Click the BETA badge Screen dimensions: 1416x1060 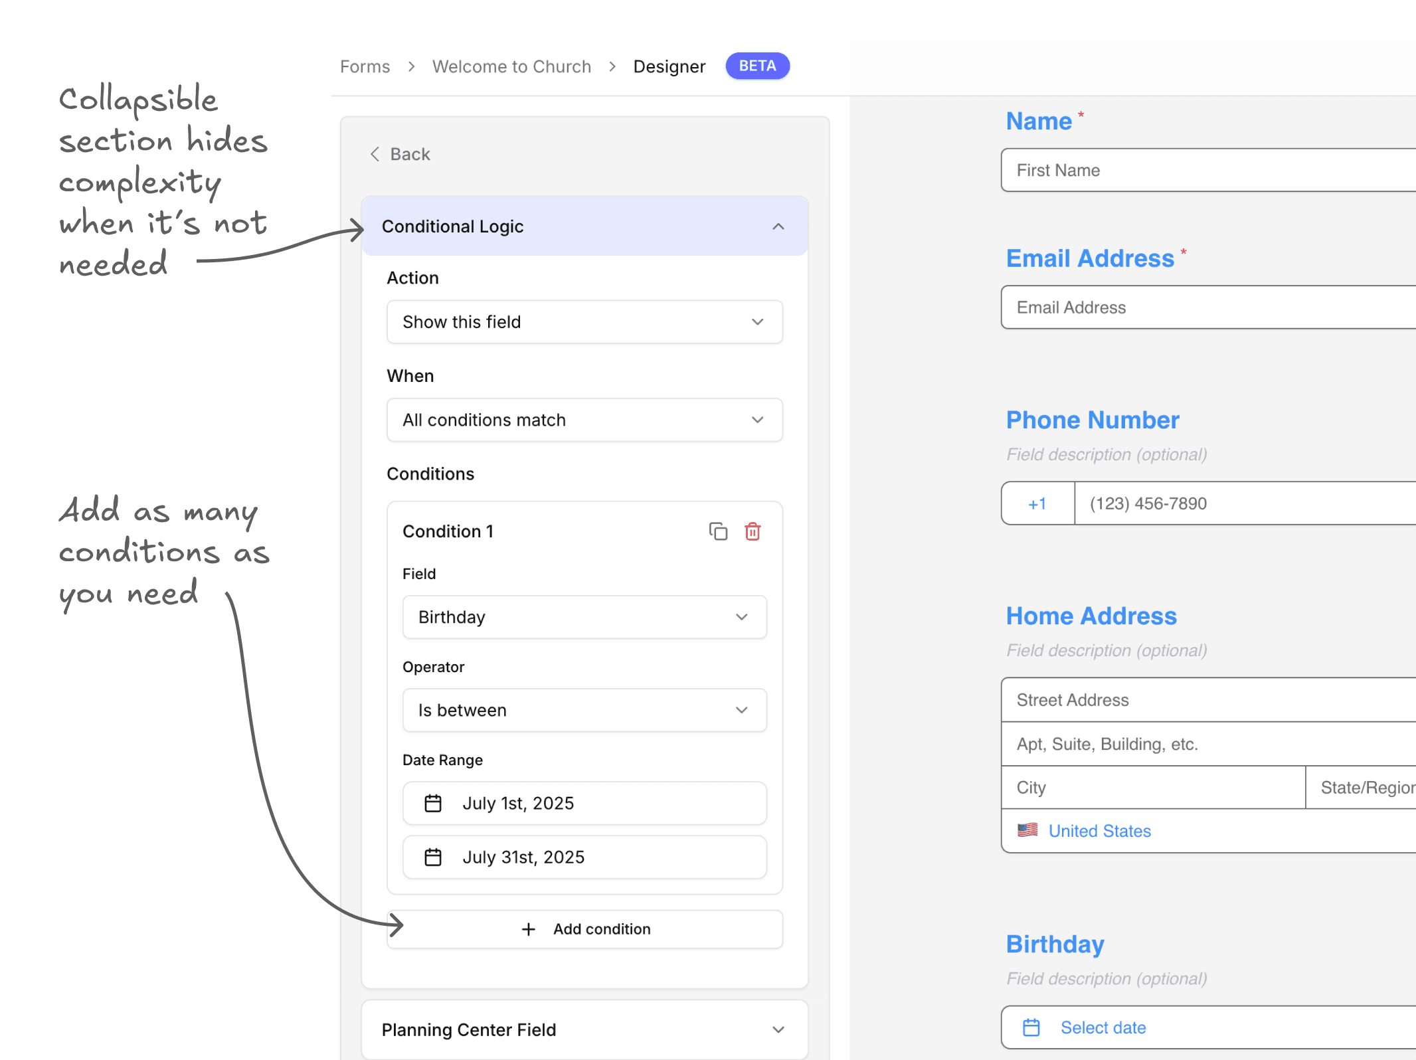point(757,66)
